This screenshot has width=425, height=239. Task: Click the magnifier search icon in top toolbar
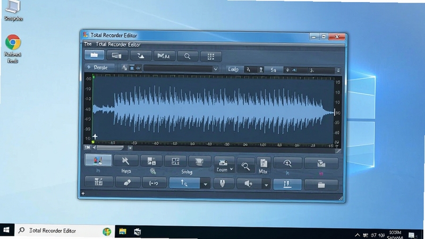(x=188, y=56)
